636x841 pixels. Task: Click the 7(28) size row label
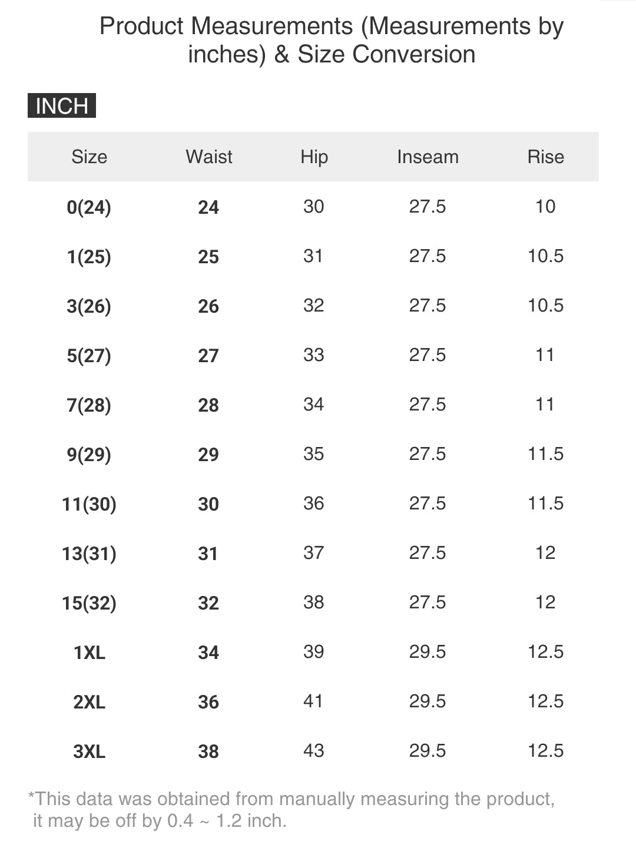pos(89,405)
